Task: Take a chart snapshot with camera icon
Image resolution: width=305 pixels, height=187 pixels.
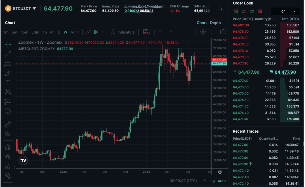Action: point(223,32)
